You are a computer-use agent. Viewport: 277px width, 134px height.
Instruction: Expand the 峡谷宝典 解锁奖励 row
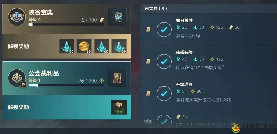(x=67, y=46)
